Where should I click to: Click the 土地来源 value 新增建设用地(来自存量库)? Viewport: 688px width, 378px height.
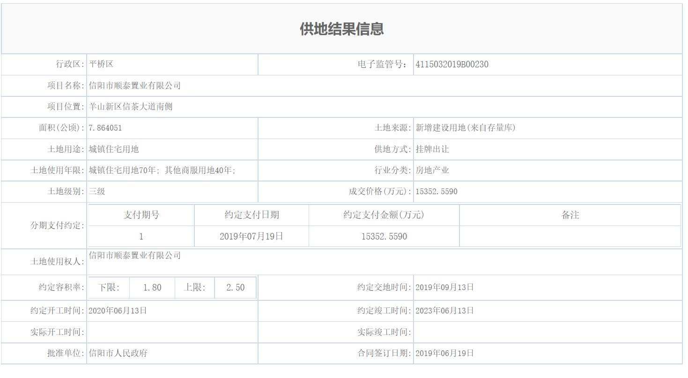click(466, 128)
